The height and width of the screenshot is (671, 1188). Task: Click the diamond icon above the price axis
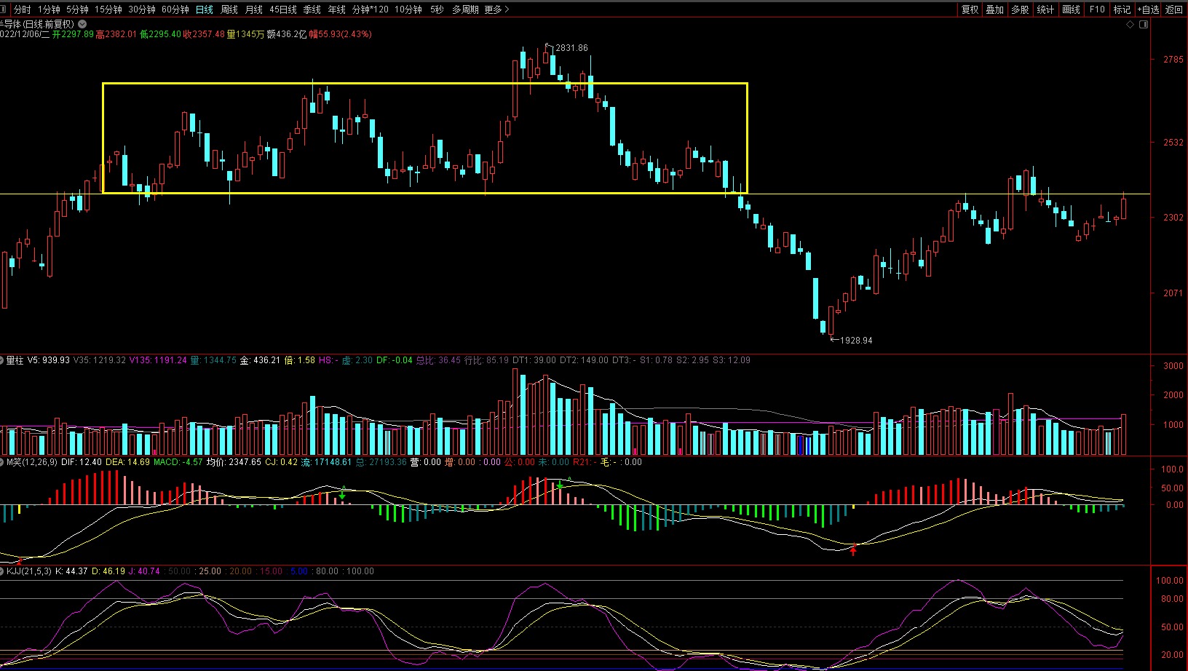click(x=1130, y=25)
